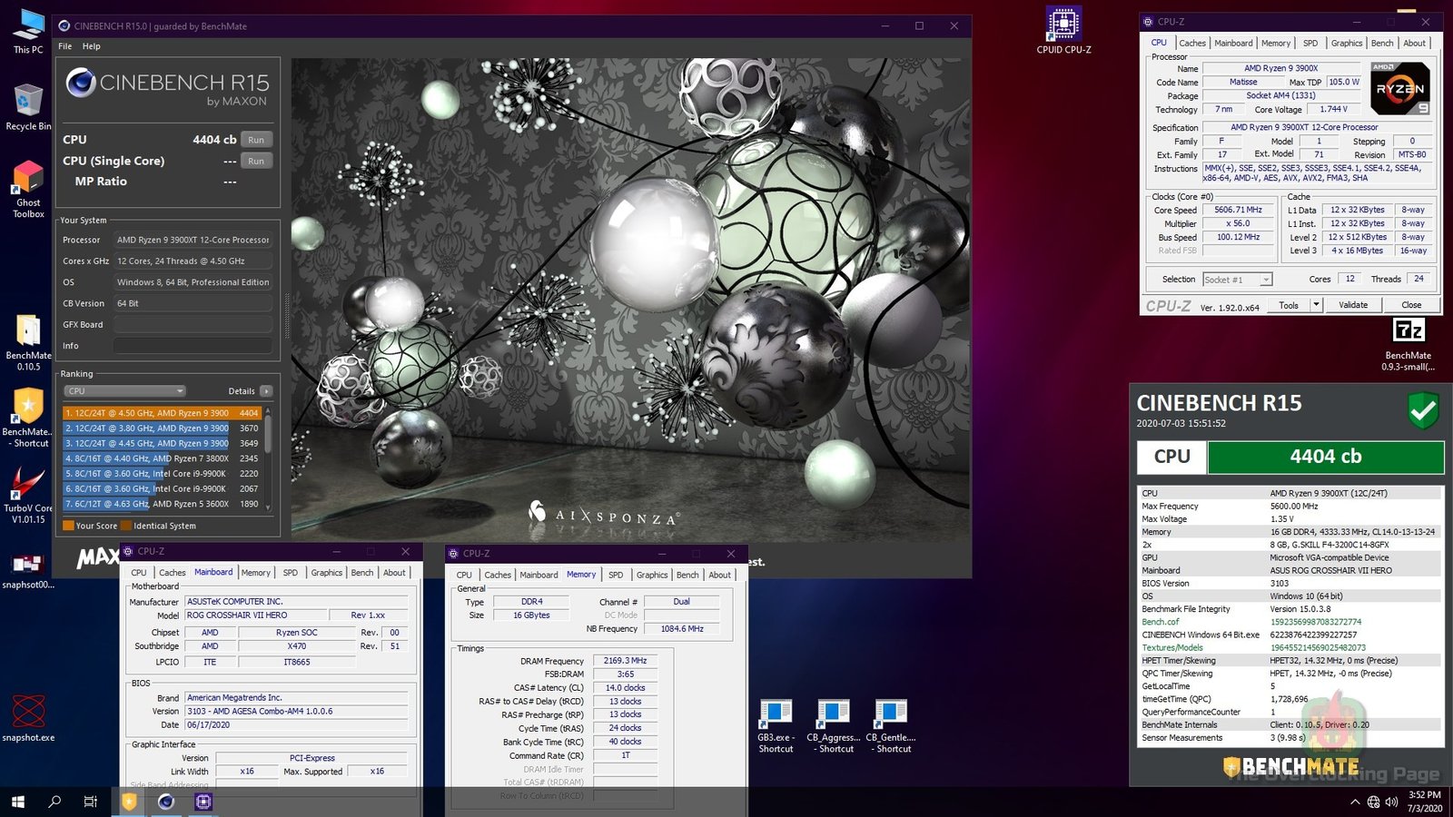Open the File menu in Cinebench R15
The image size is (1453, 817).
(64, 46)
